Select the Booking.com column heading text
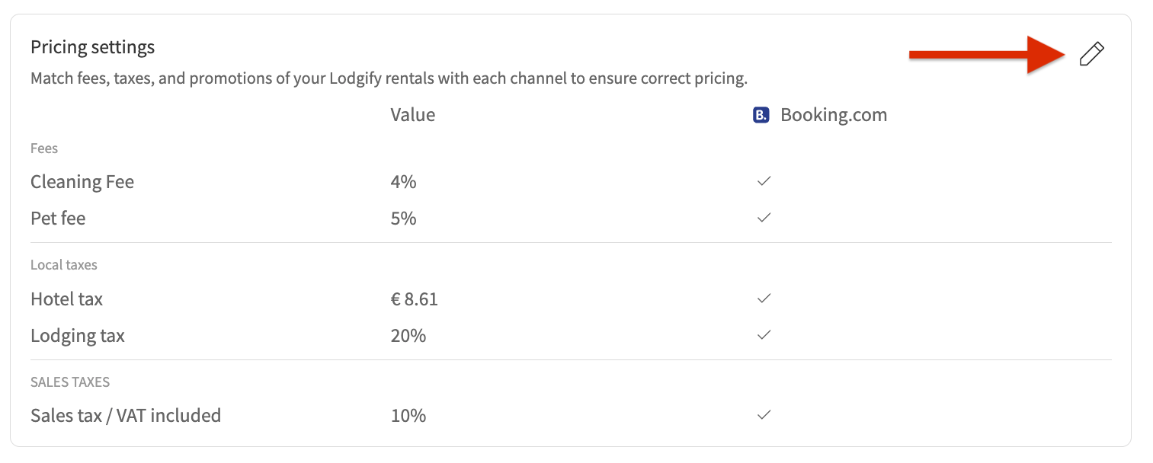The width and height of the screenshot is (1153, 463). [x=834, y=116]
